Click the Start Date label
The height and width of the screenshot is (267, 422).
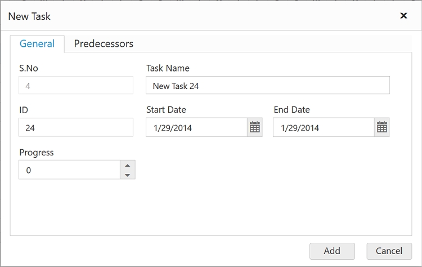click(x=166, y=110)
